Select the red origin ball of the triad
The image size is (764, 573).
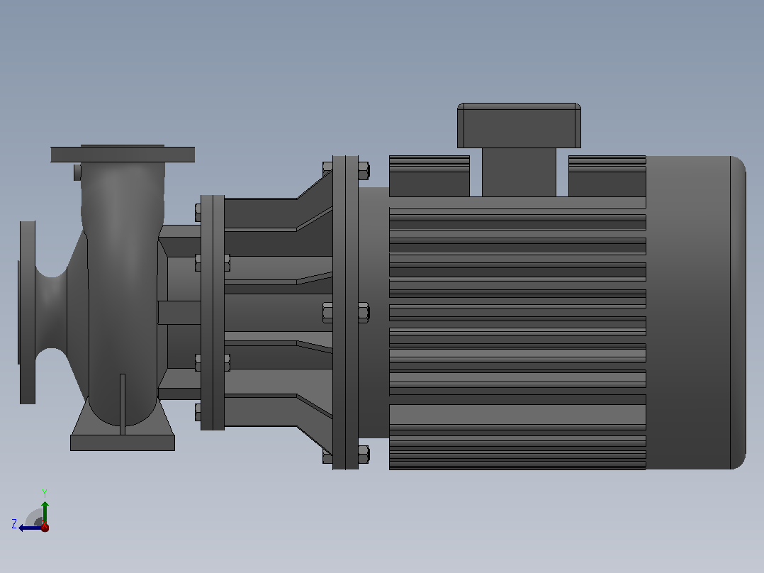click(x=45, y=528)
